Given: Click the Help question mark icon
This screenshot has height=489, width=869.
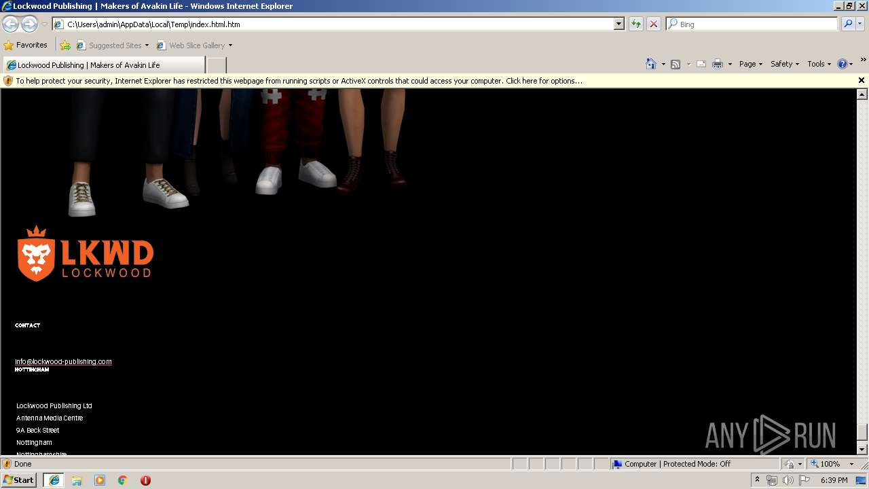Looking at the screenshot, I should (843, 64).
